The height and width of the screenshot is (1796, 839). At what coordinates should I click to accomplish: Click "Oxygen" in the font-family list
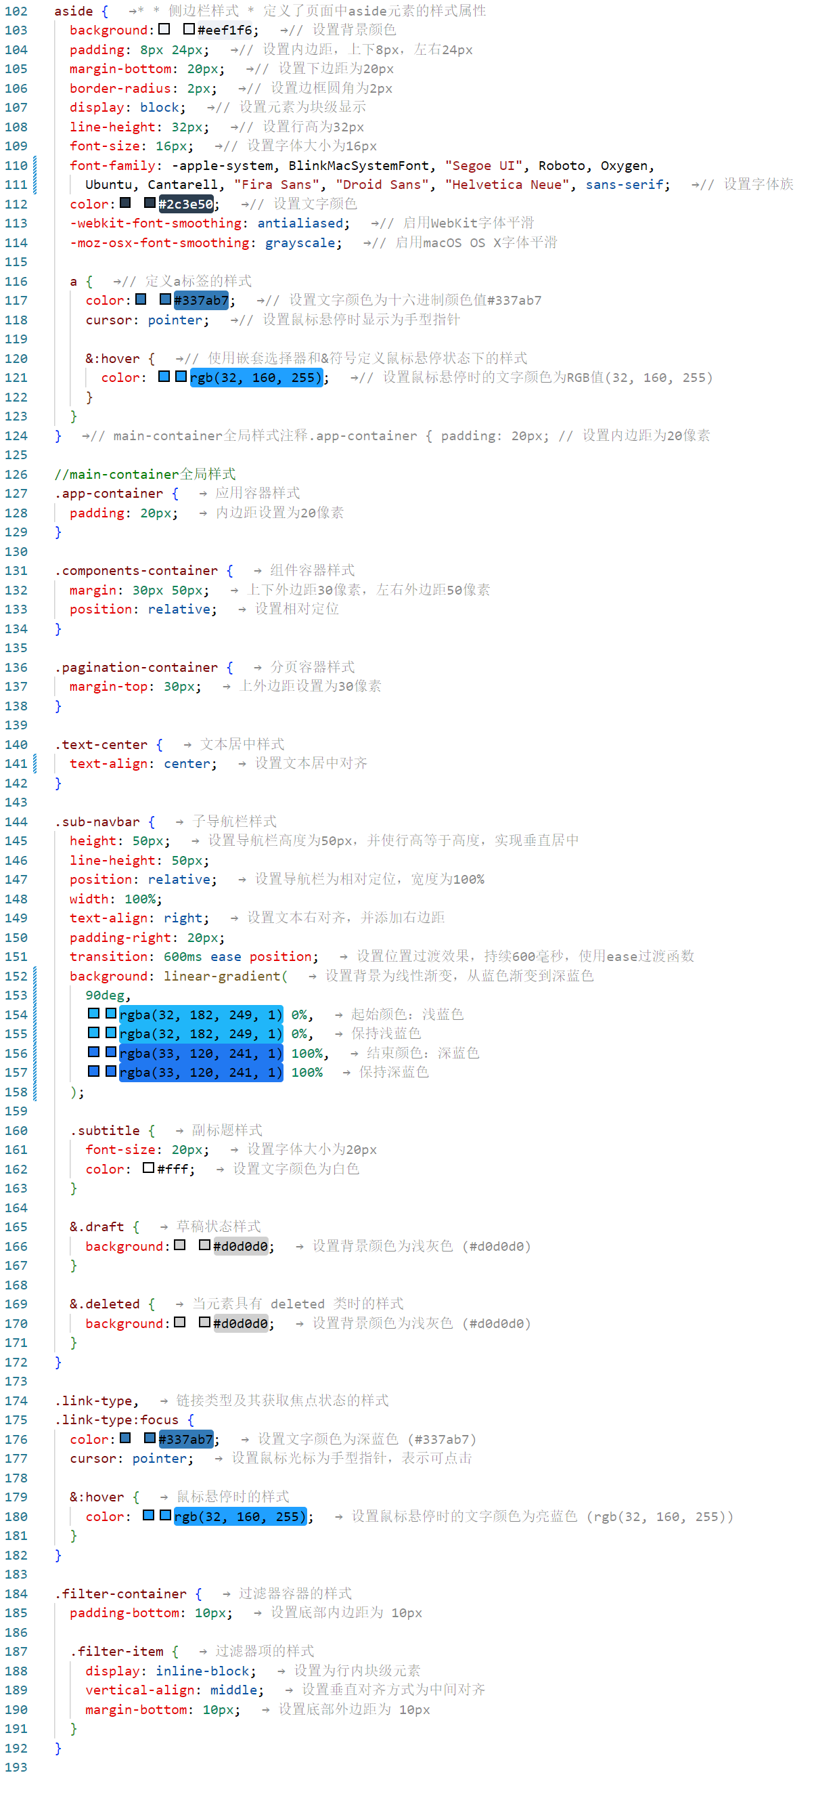[x=625, y=165]
